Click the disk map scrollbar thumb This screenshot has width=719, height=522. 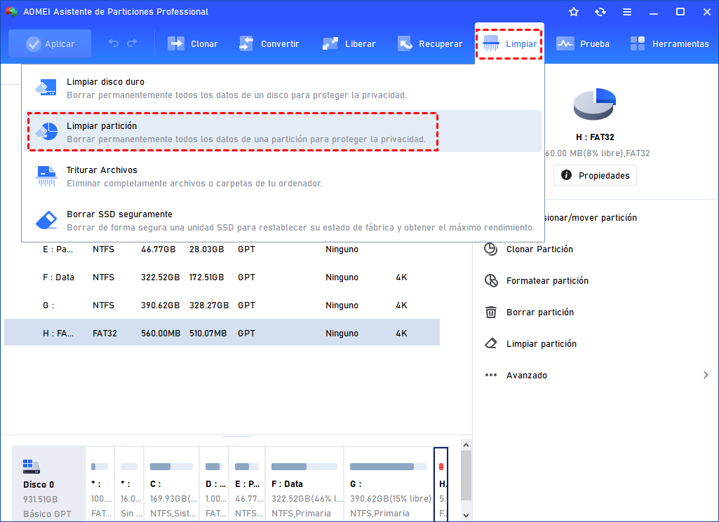(466, 475)
